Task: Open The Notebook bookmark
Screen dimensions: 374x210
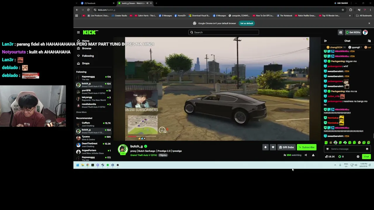Action: pyautogui.click(x=284, y=16)
